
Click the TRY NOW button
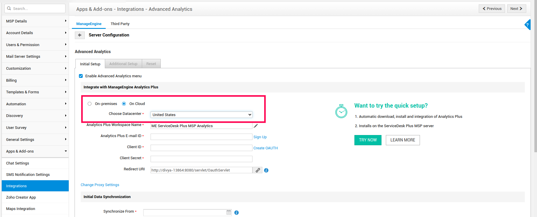point(368,140)
